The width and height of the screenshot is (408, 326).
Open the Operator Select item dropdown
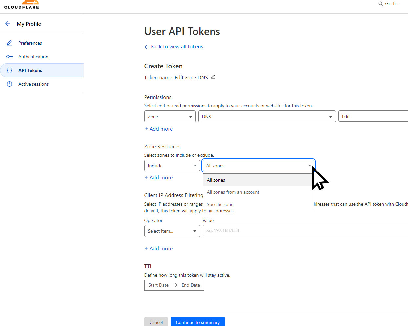pyautogui.click(x=172, y=231)
